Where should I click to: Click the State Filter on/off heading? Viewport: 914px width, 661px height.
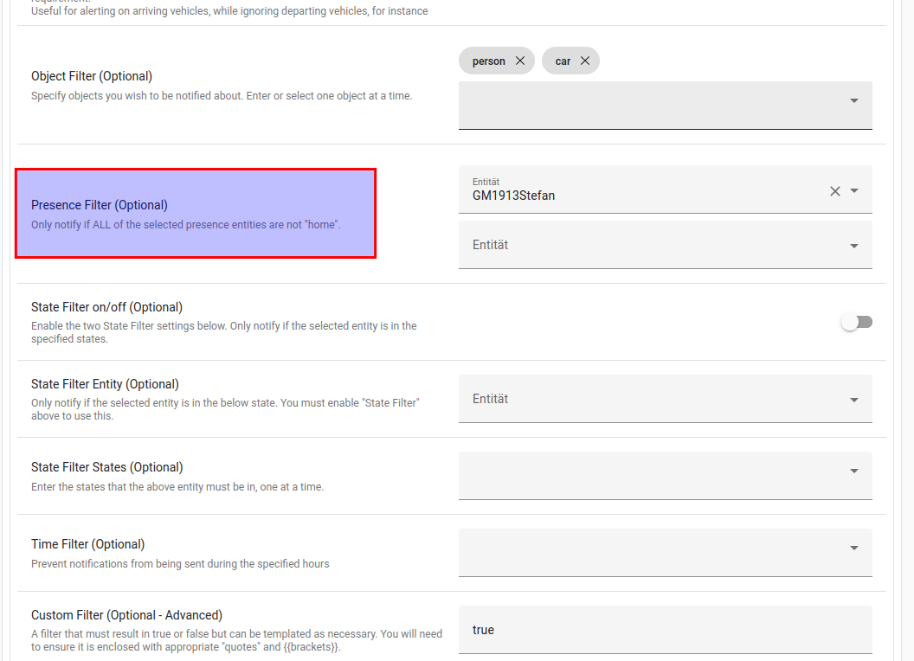pyautogui.click(x=106, y=307)
